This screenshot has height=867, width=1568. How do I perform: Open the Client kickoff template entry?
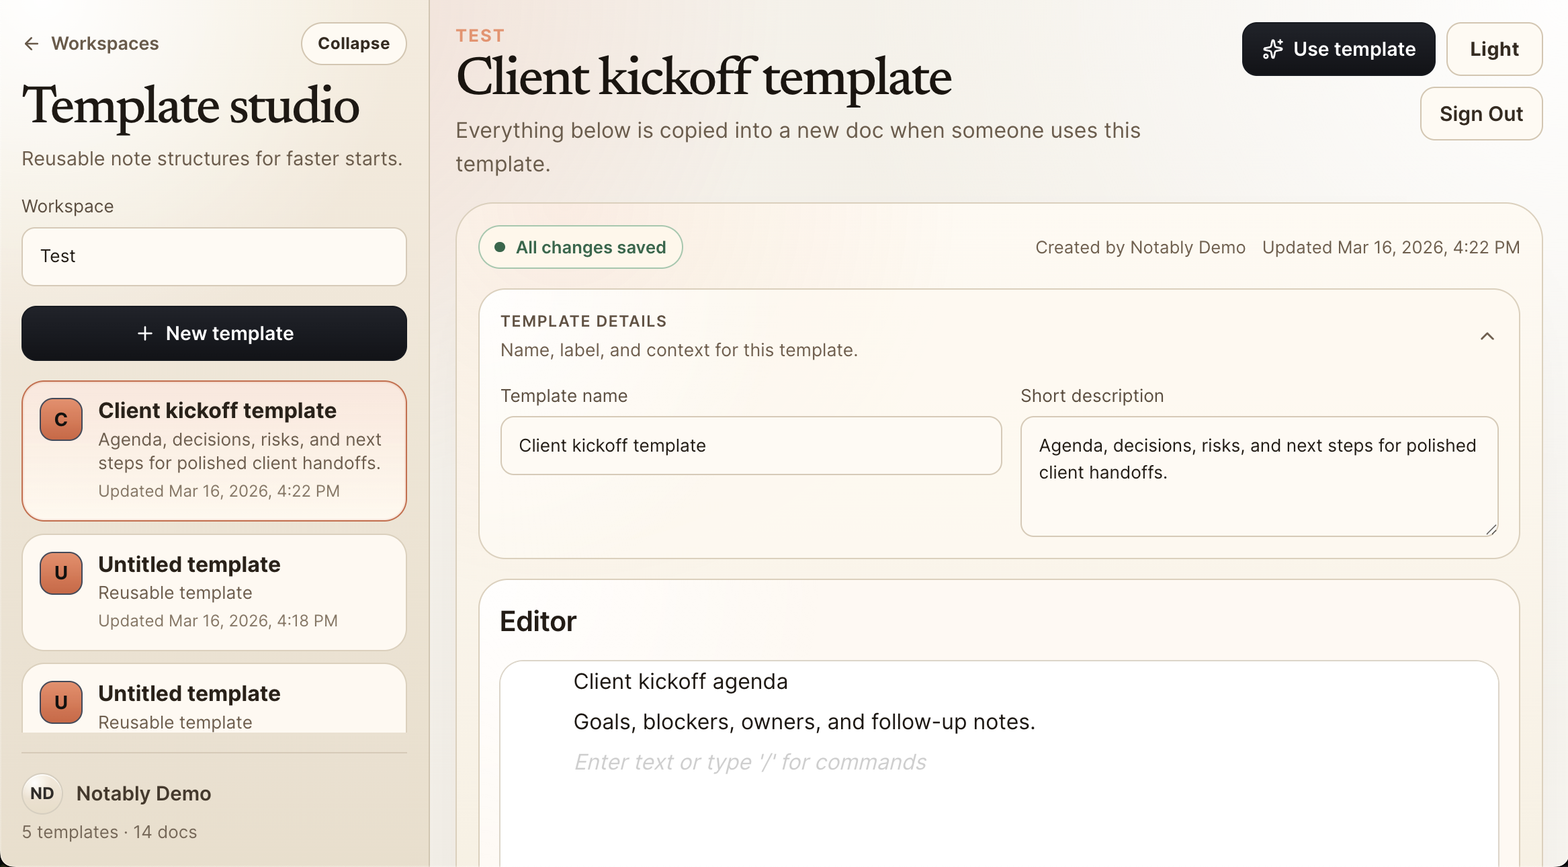tap(214, 450)
